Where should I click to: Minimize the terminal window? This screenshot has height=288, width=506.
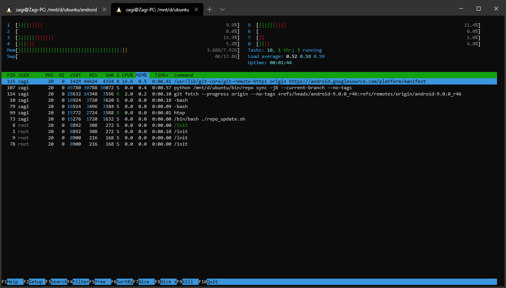coord(461,9)
